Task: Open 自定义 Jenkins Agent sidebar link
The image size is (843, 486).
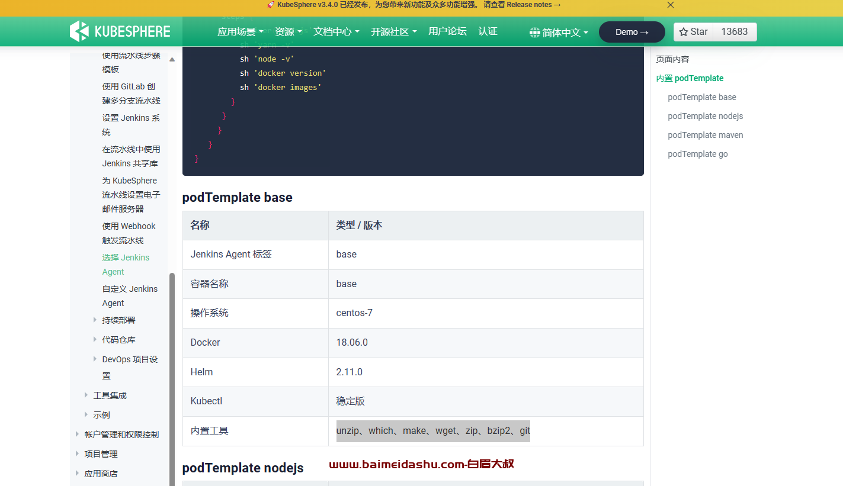Action: [x=130, y=296]
